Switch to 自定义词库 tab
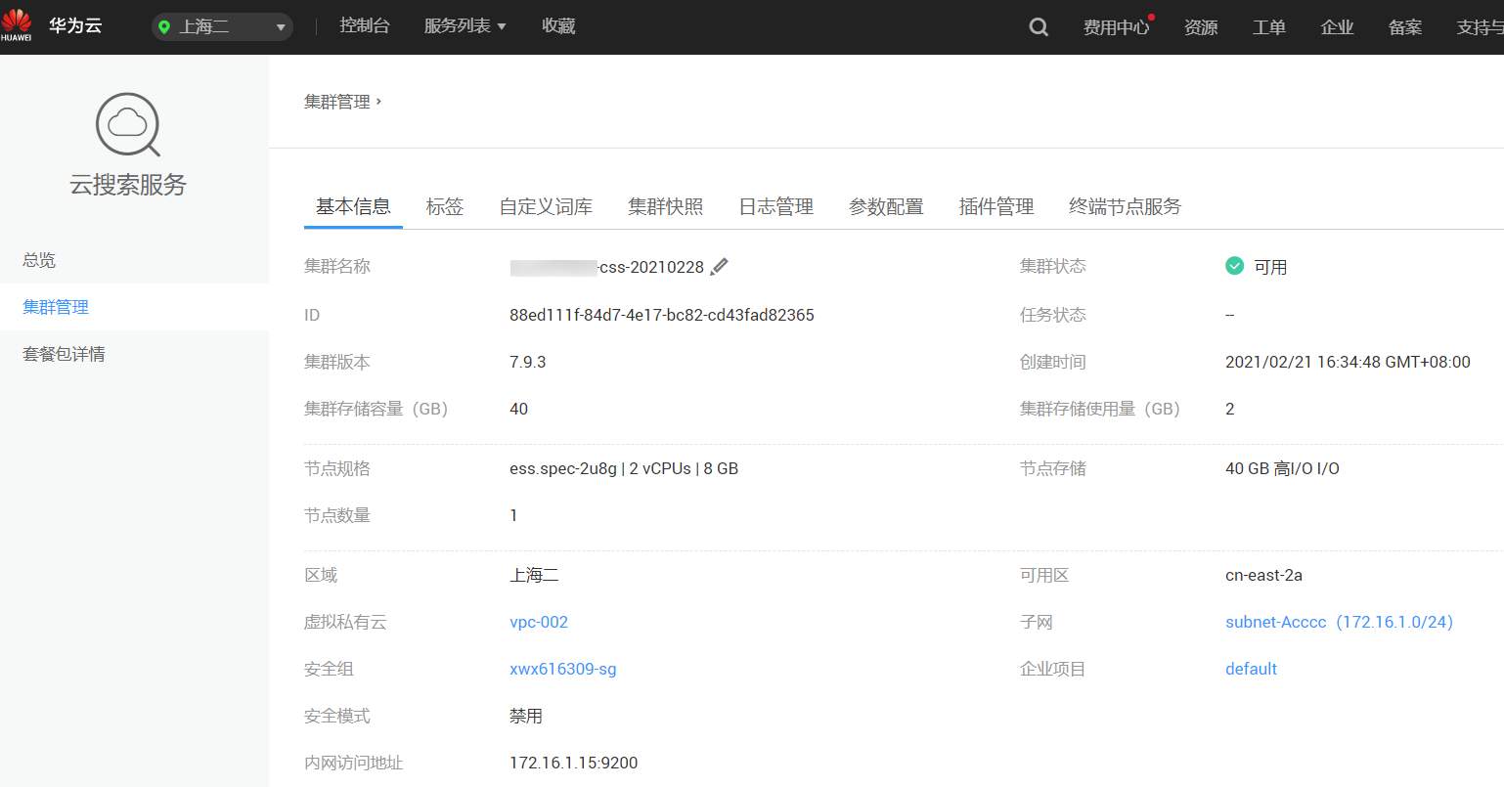 pyautogui.click(x=546, y=206)
